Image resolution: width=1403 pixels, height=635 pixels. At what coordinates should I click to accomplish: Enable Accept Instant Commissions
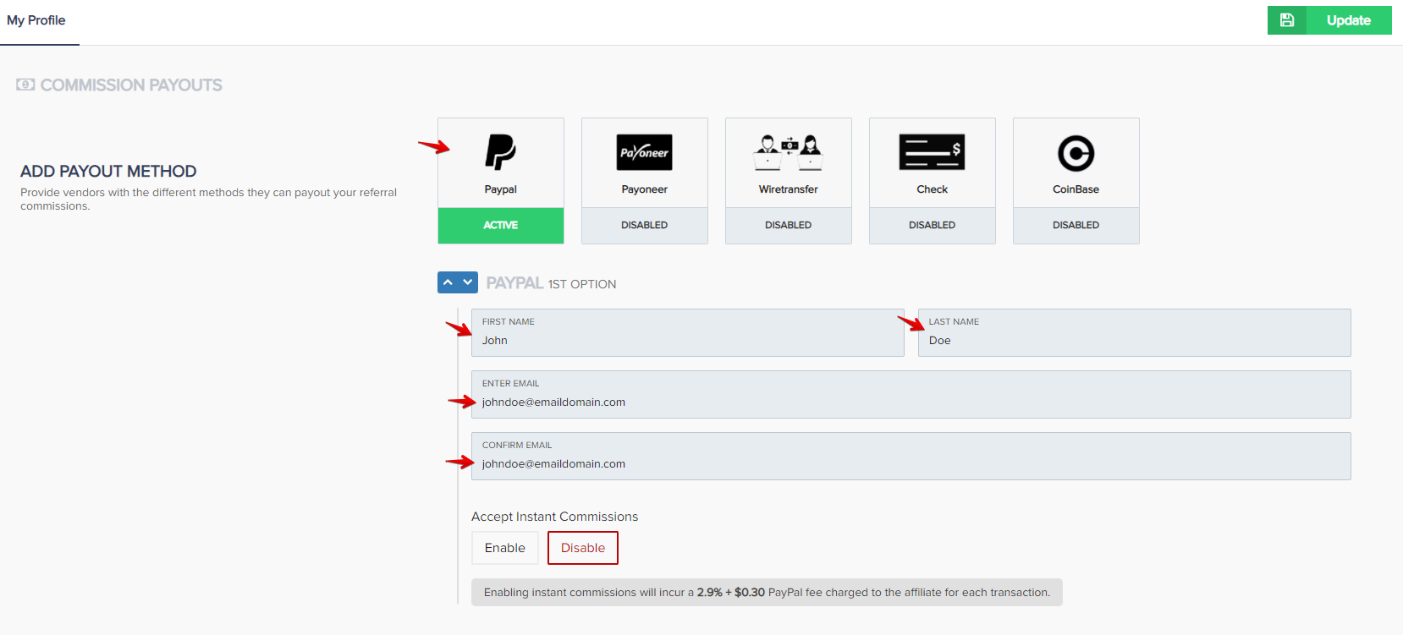click(504, 548)
